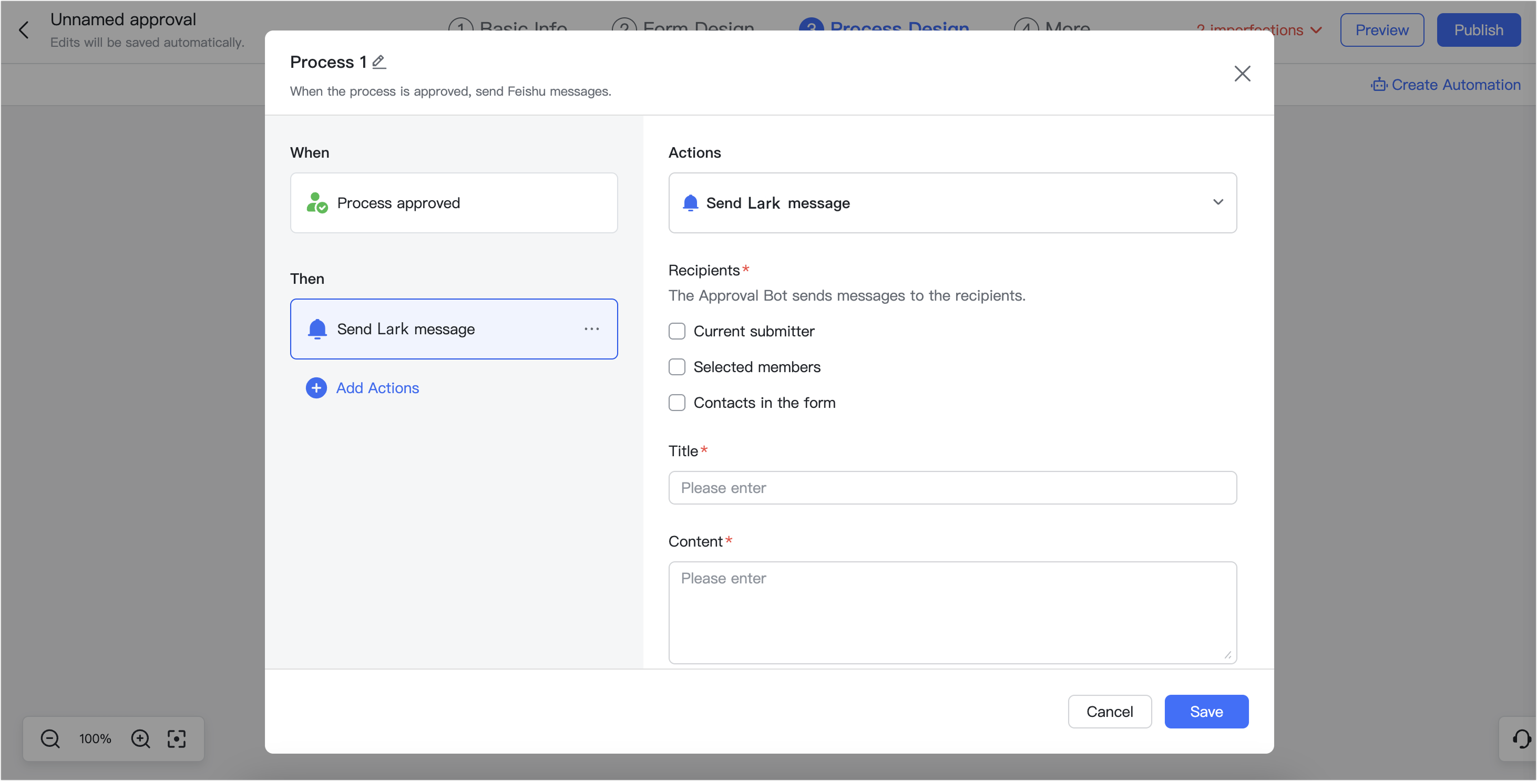Image resolution: width=1537 pixels, height=781 pixels.
Task: Click the Create Automation robot icon
Action: (1379, 85)
